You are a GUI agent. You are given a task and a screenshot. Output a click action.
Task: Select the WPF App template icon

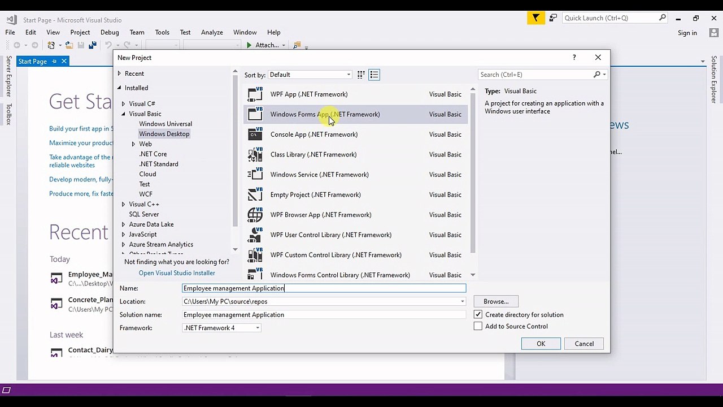point(255,94)
